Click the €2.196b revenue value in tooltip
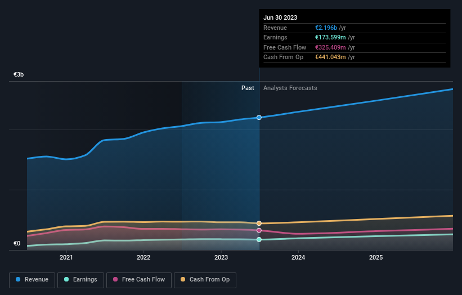This screenshot has height=295, width=462. [x=326, y=28]
